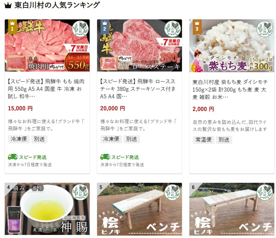
Task: Click the village logo on green tea image
Action: (80, 192)
